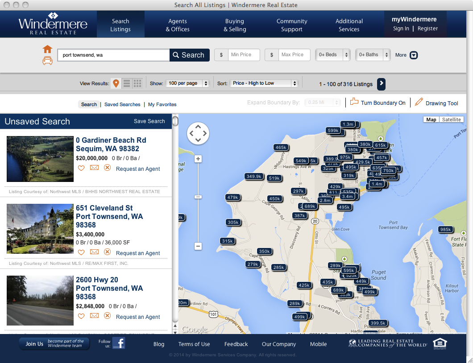Favorite 0 Gardiner Beach Rd with heart

pyautogui.click(x=81, y=168)
